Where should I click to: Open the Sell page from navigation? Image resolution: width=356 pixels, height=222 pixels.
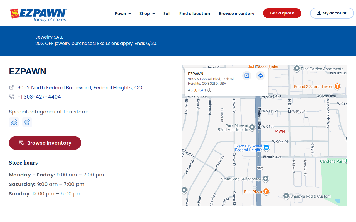click(x=167, y=14)
